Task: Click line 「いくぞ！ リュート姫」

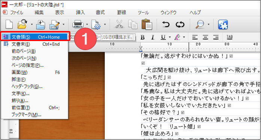Action: (x=168, y=127)
